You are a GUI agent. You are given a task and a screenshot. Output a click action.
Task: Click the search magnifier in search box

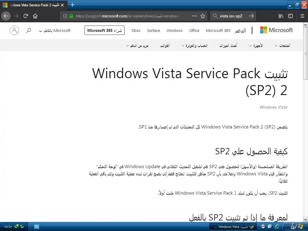pos(215,16)
